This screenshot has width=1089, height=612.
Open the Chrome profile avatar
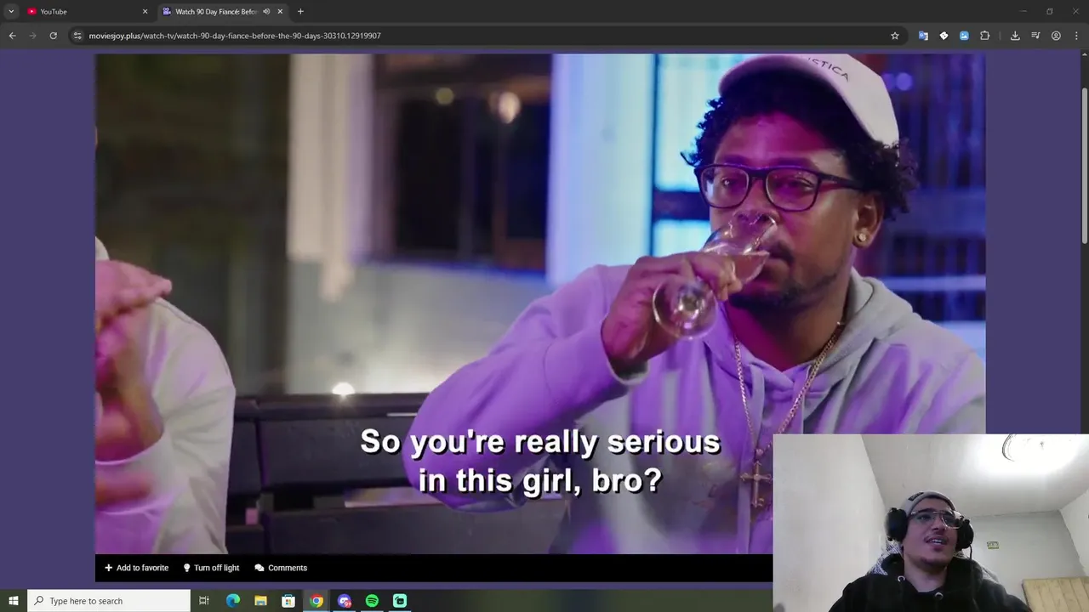[x=1056, y=36]
